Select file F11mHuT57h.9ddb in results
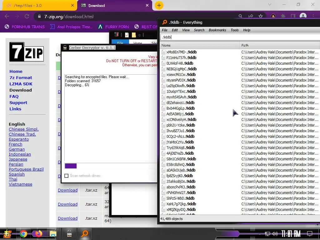This screenshot has height=240, width=320. 181,57
